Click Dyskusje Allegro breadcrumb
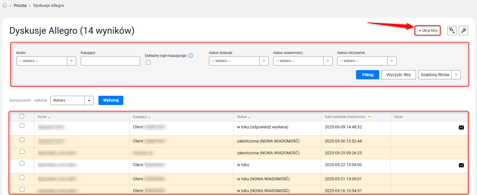 [49, 5]
